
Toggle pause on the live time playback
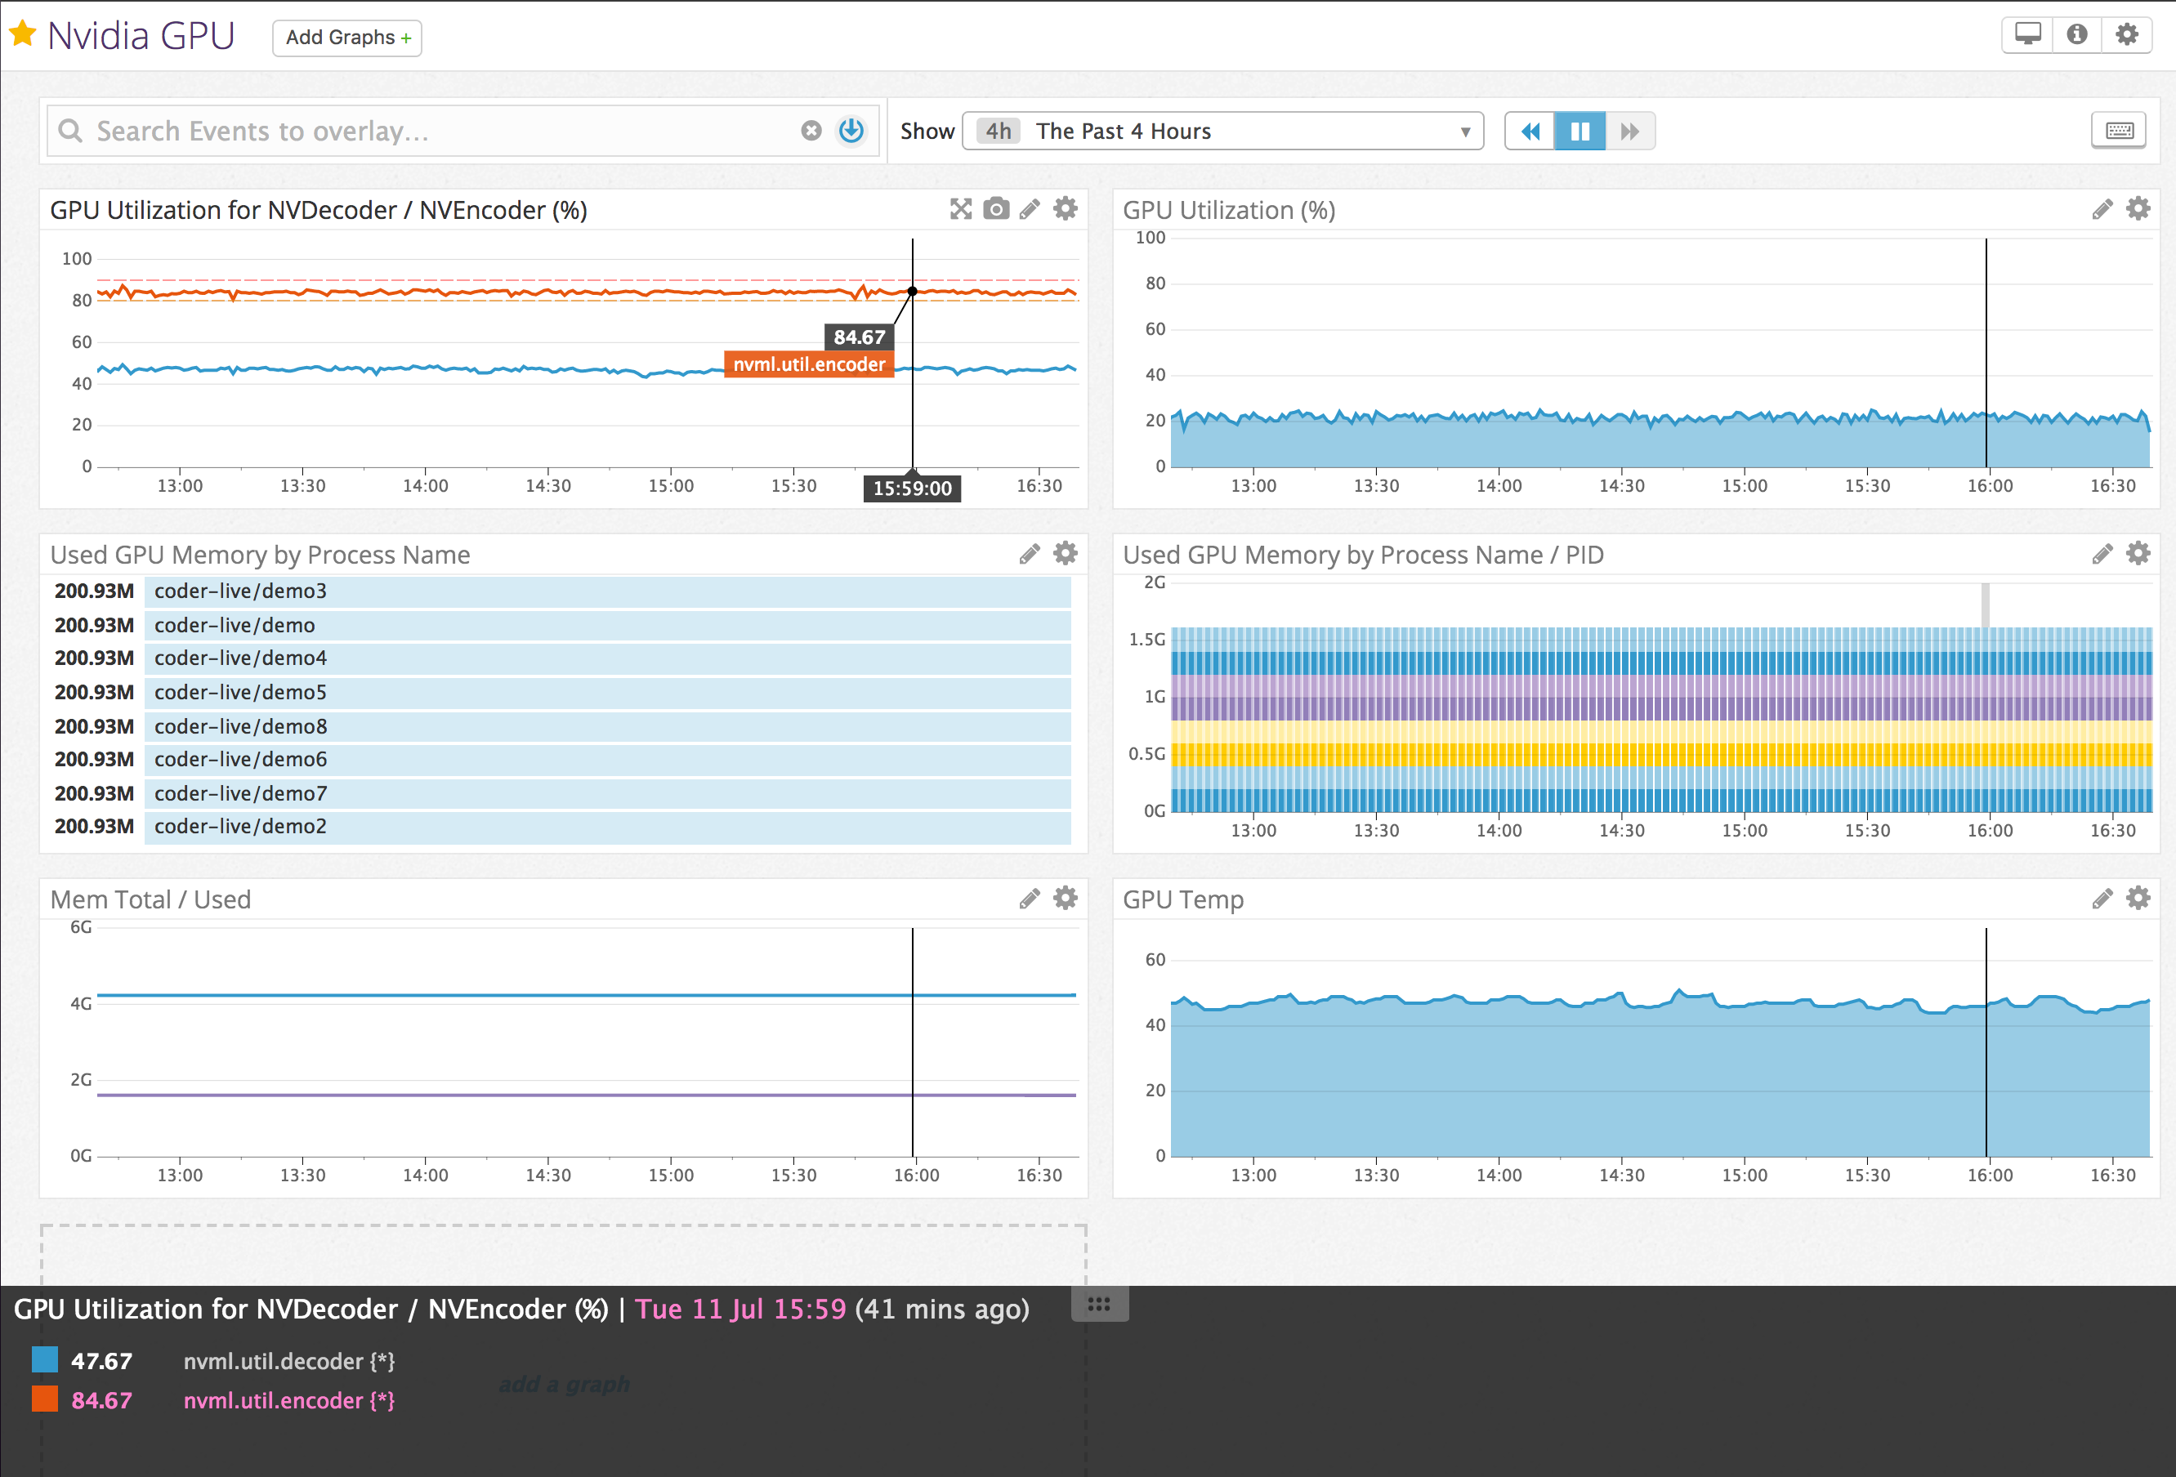point(1579,131)
